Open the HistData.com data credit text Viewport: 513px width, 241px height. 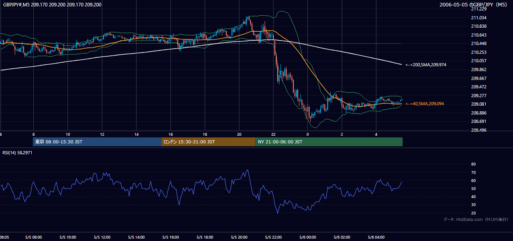[x=476, y=219]
